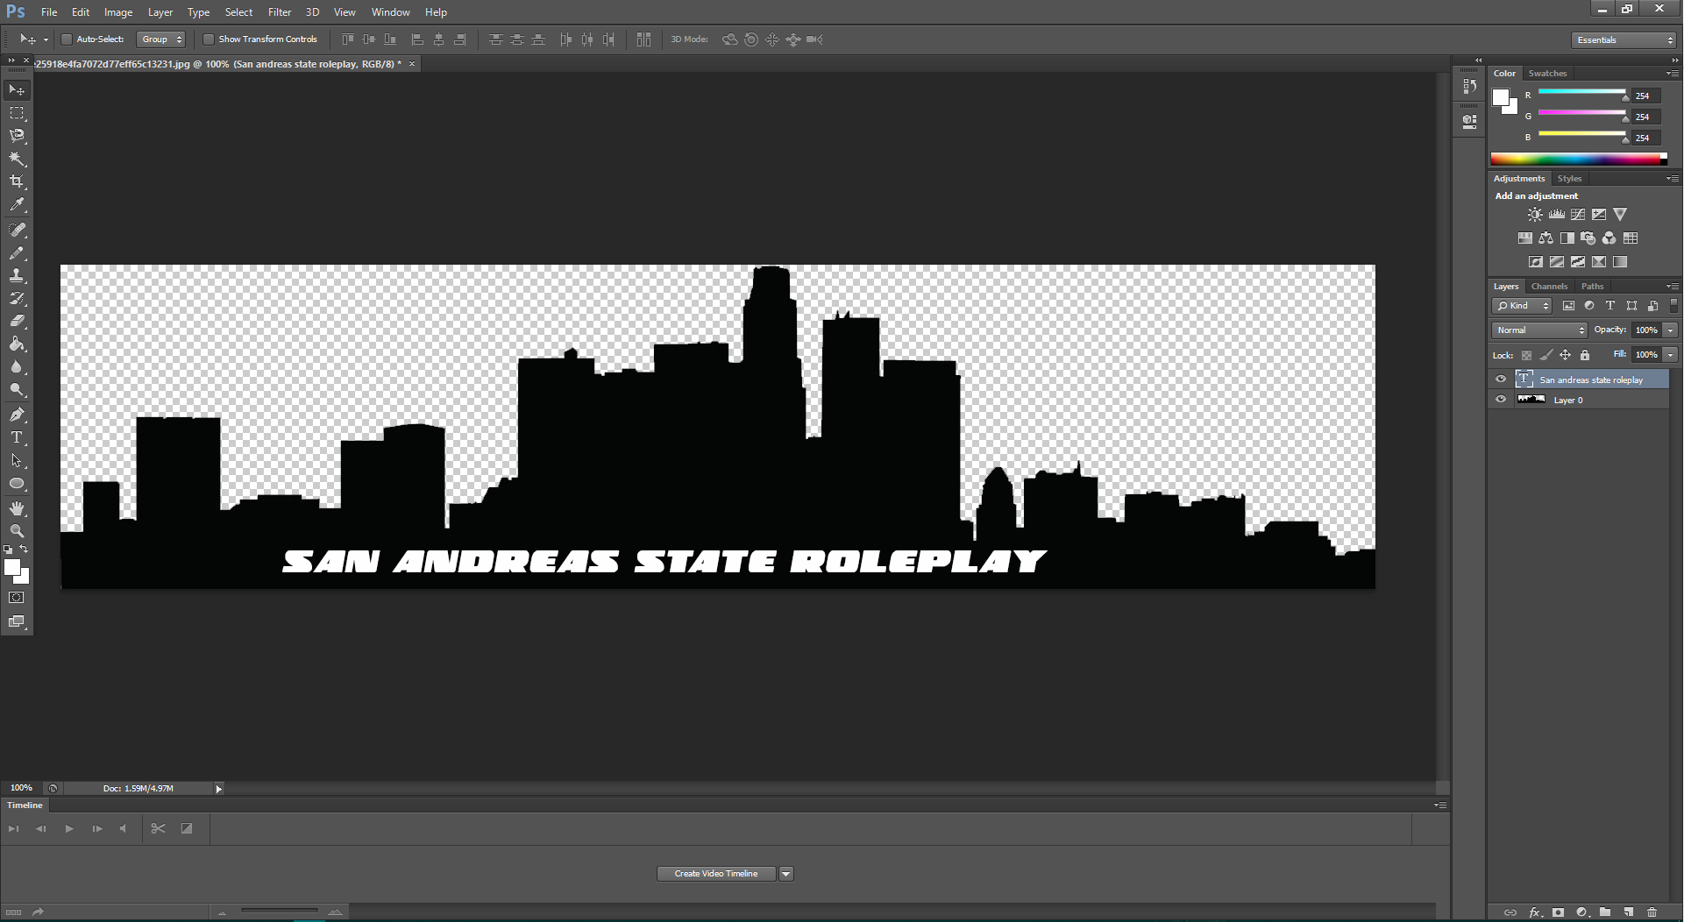1684x922 pixels.
Task: Select the Healing Brush tool
Action: (x=17, y=230)
